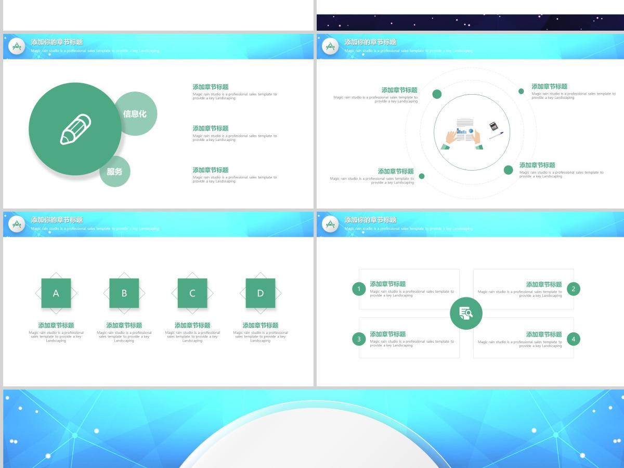Click the A logo on the orbit-diagram slide header

pyautogui.click(x=330, y=47)
